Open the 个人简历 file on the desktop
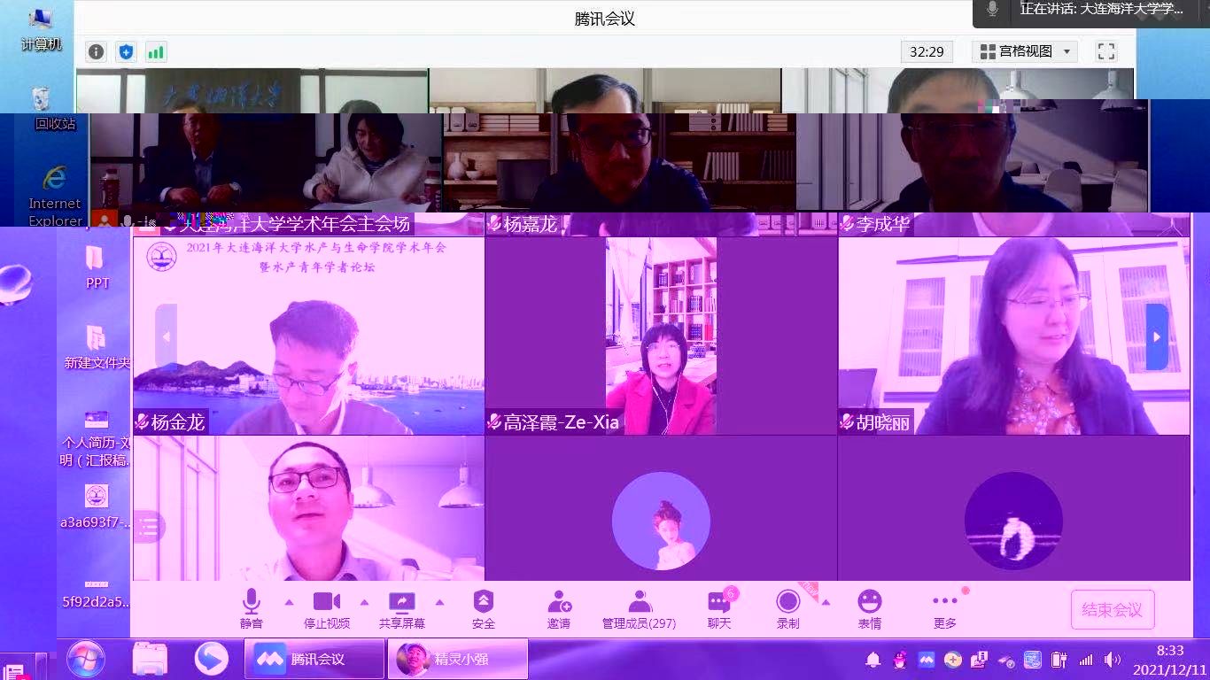 pyautogui.click(x=96, y=438)
